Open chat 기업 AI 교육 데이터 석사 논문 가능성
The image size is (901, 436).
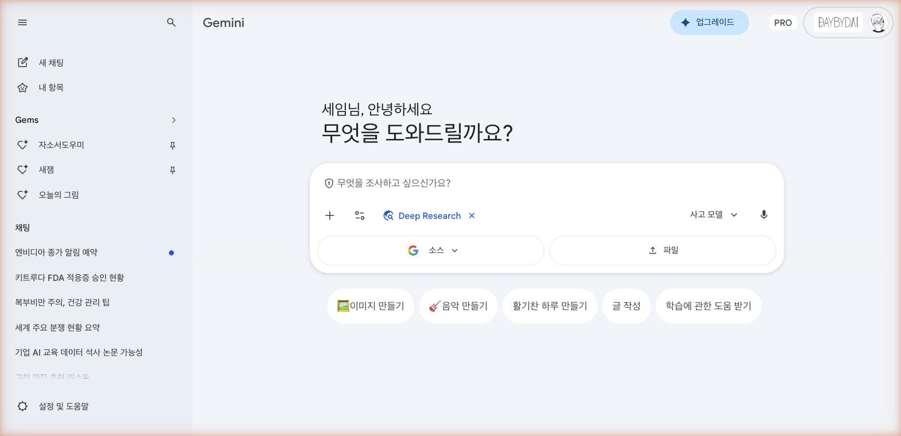(x=79, y=353)
